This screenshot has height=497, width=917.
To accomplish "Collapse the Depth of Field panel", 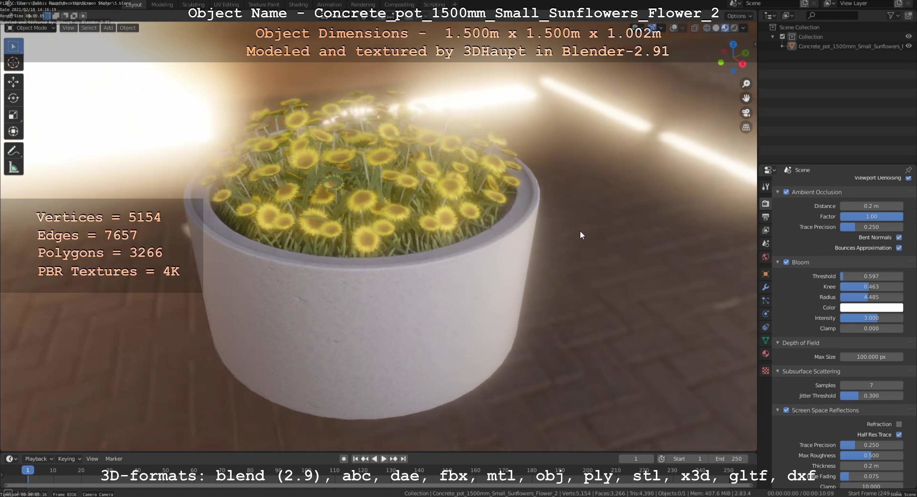I will coord(778,343).
